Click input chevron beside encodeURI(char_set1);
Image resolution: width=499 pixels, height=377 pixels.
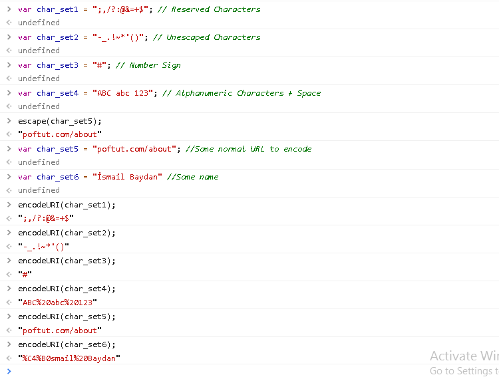pos(9,205)
